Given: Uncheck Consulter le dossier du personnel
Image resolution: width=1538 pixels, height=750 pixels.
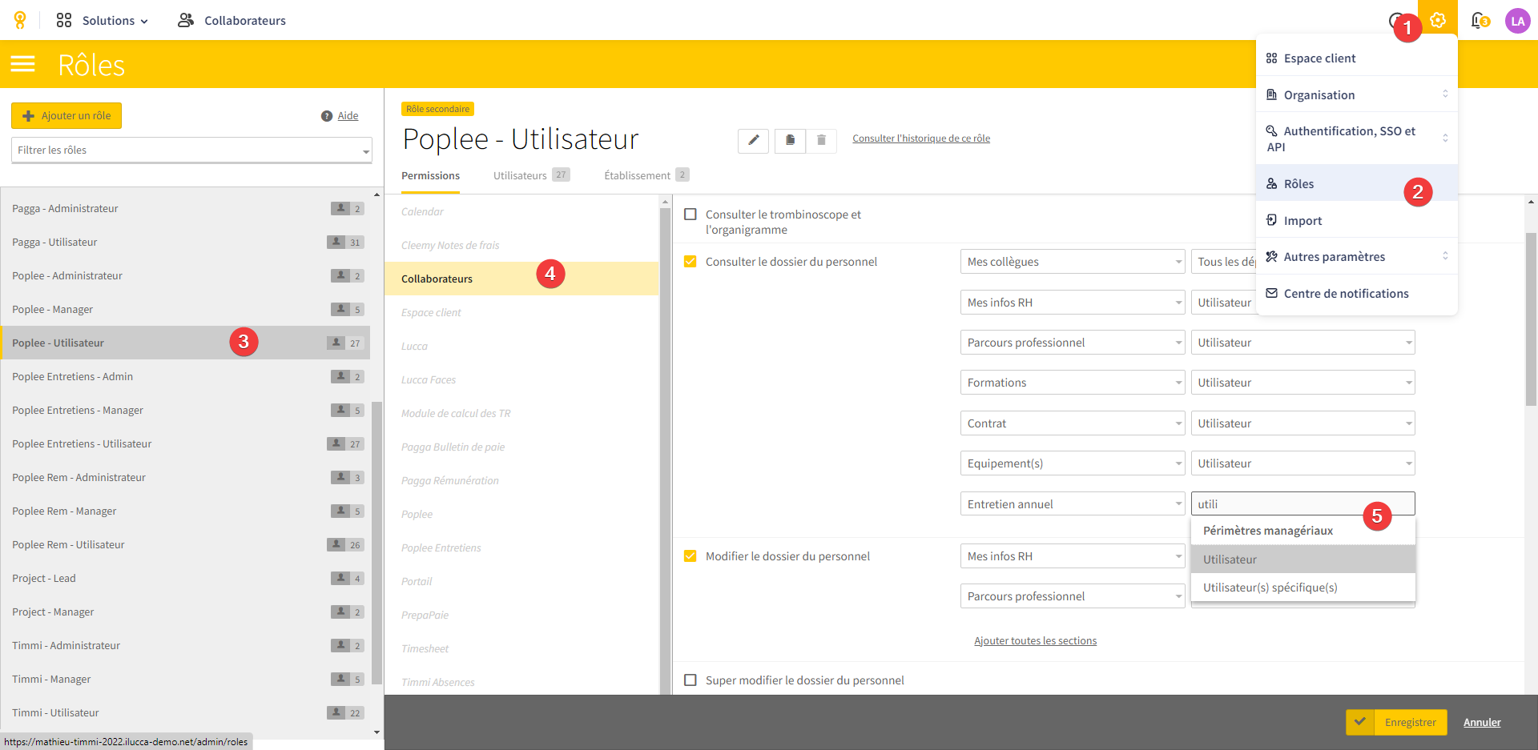Looking at the screenshot, I should (x=690, y=262).
